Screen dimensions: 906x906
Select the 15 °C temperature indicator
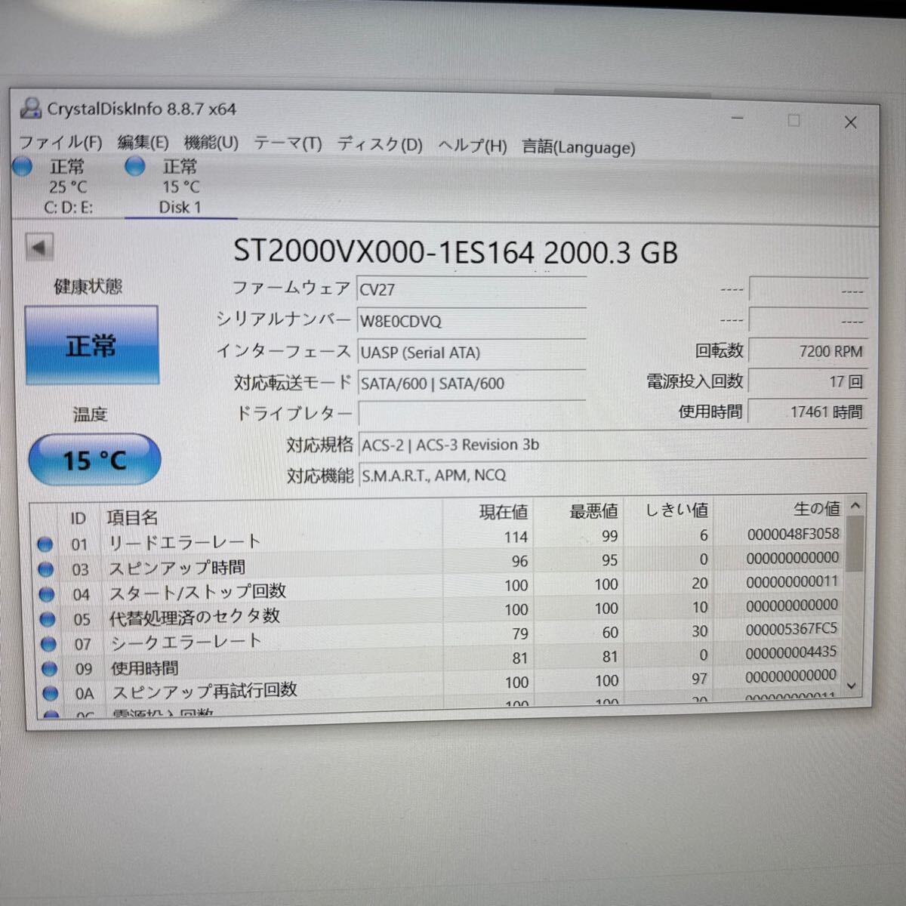click(94, 459)
